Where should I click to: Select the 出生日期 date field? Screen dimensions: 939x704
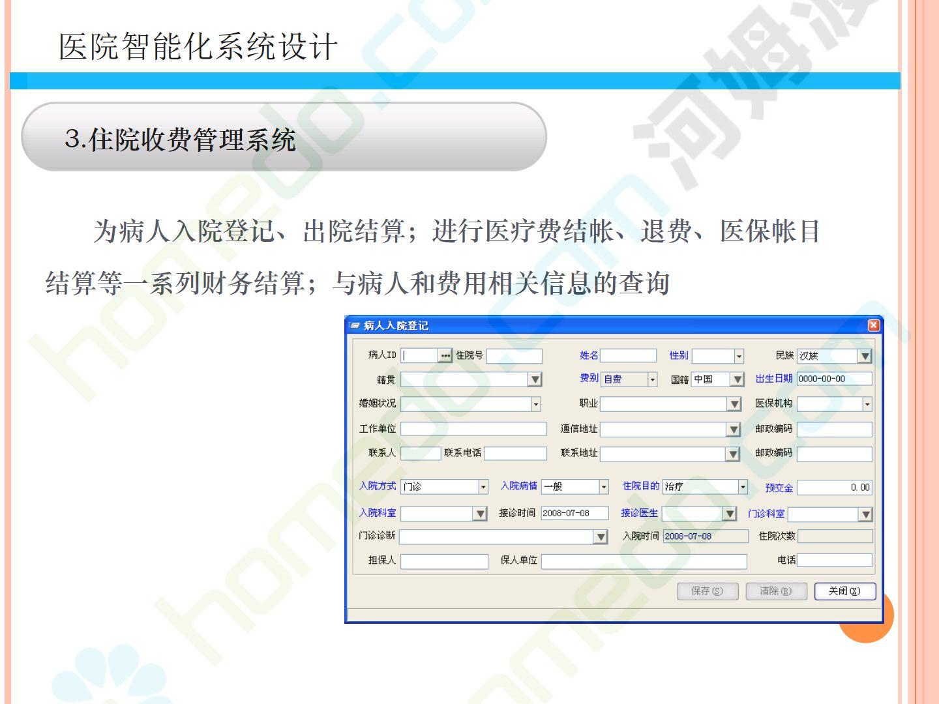(x=834, y=379)
